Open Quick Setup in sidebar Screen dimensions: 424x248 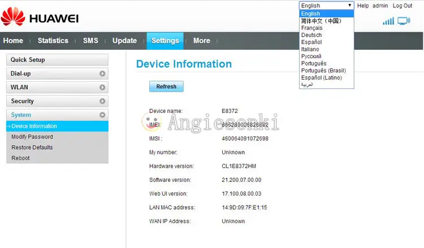[57, 60]
